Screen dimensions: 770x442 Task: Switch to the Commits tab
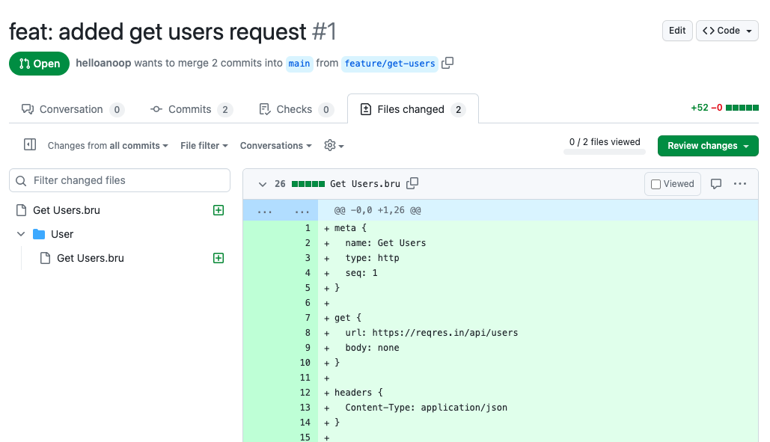(191, 108)
